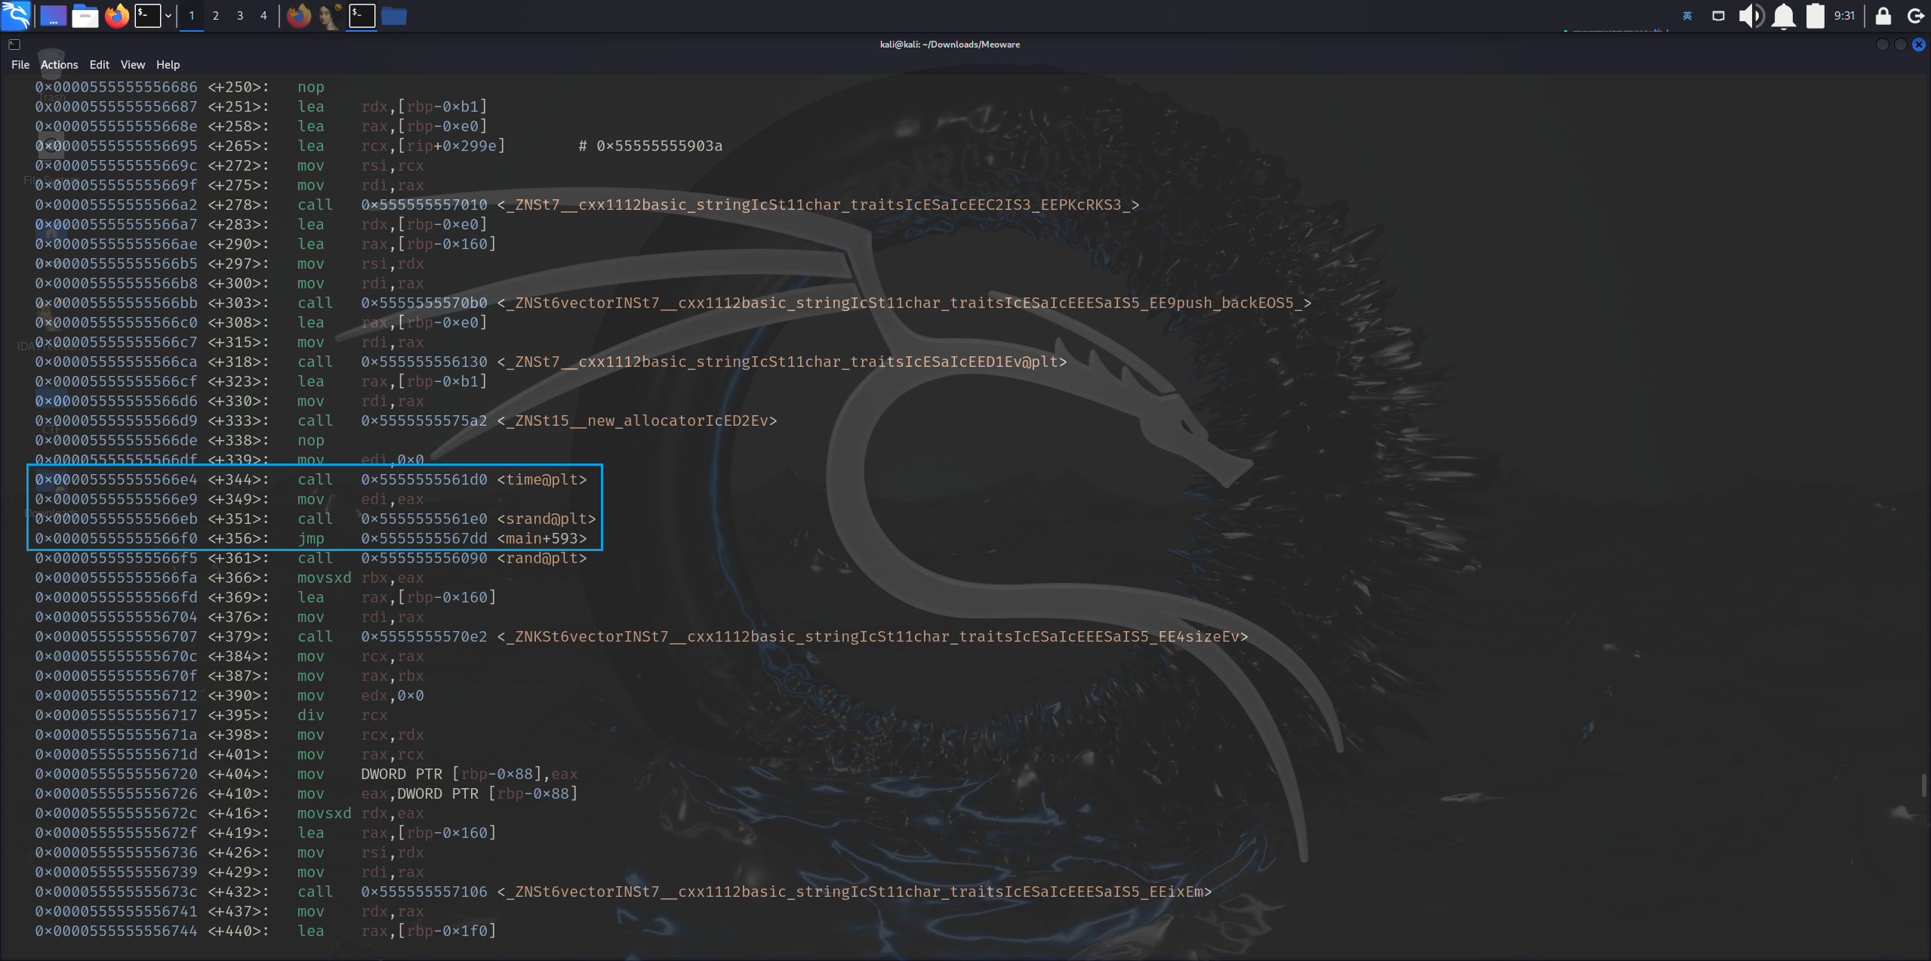
Task: Open the File menu
Action: pyautogui.click(x=20, y=65)
